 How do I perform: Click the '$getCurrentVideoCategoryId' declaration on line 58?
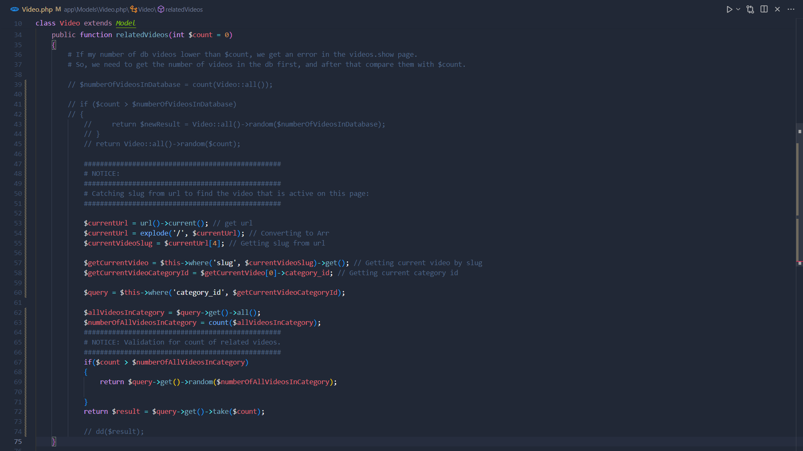(x=136, y=273)
